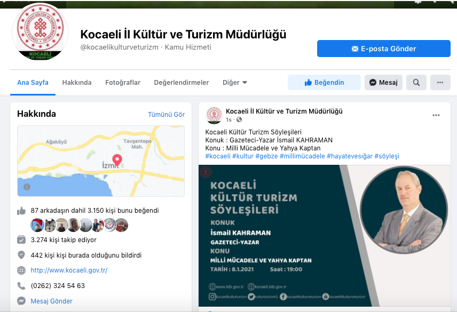457x312 pixels.
Task: Click the post timestamp 1s
Action: (228, 119)
